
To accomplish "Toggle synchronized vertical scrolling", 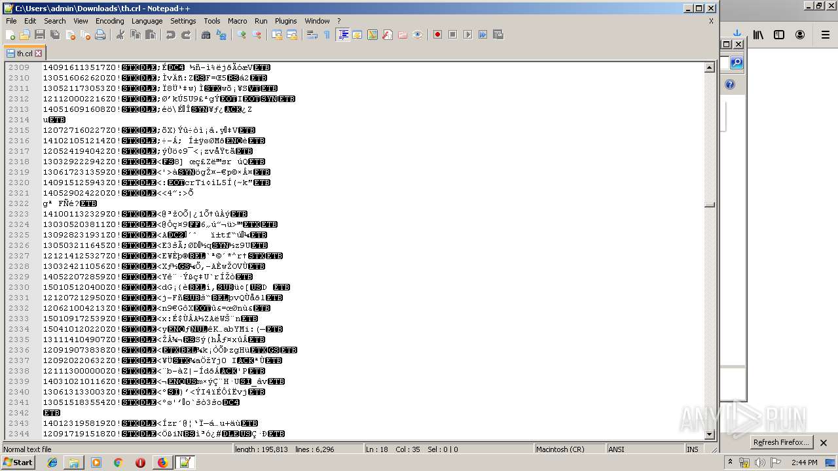I will (277, 35).
